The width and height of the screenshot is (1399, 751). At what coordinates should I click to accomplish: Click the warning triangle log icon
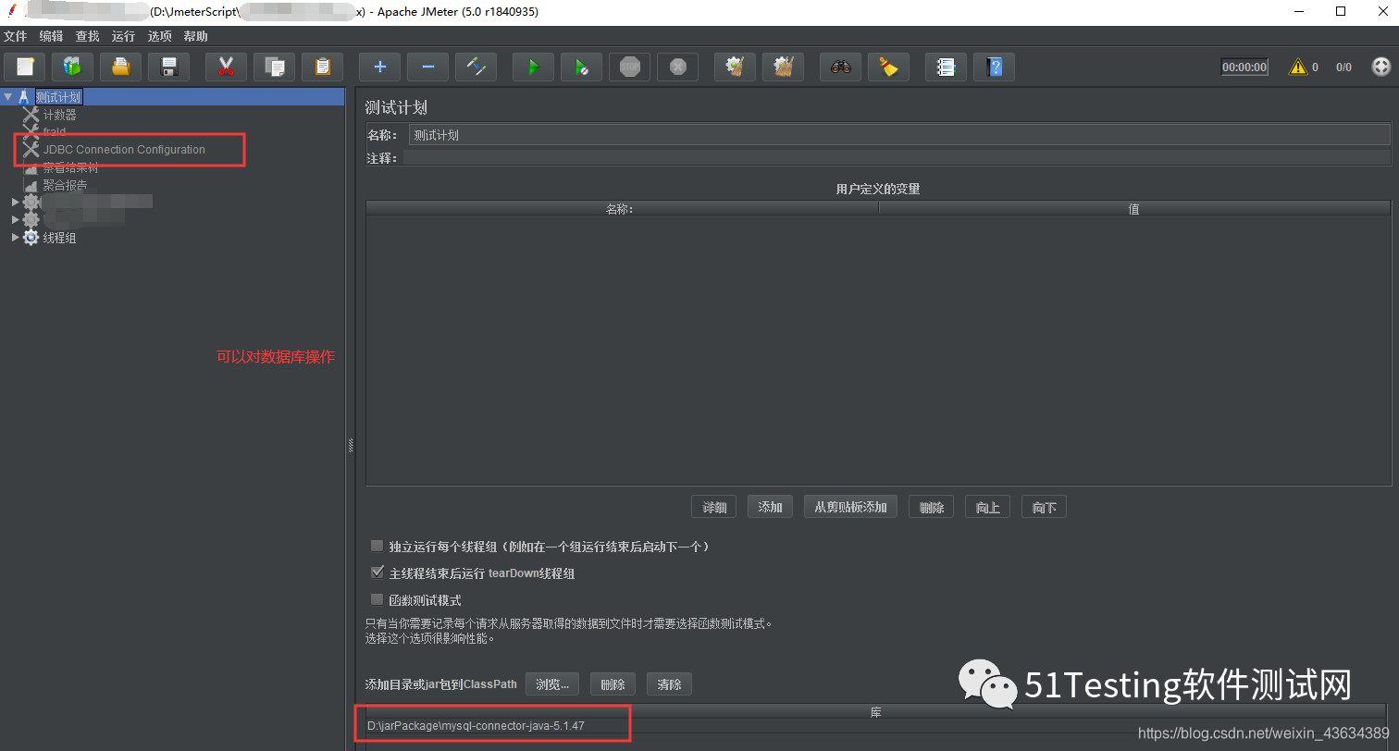pyautogui.click(x=1298, y=67)
